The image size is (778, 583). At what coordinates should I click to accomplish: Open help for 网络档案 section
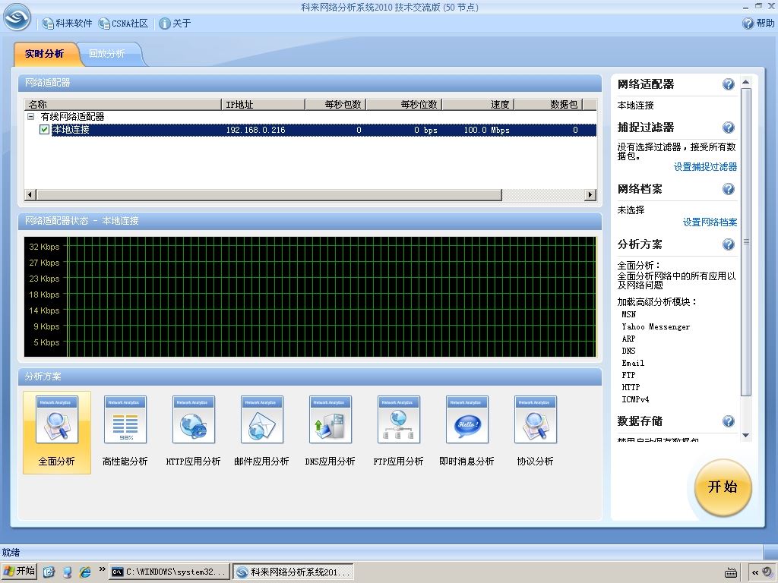point(728,189)
